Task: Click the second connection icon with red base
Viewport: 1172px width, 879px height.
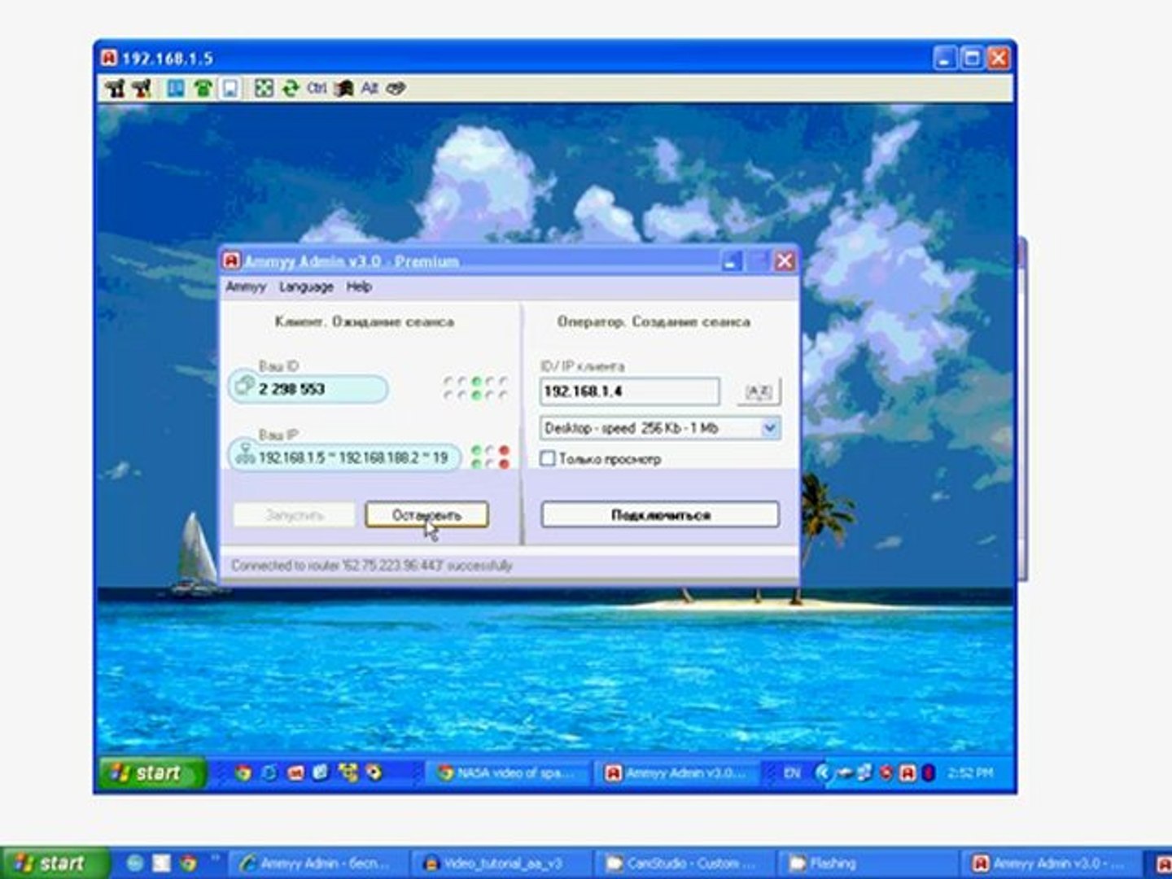Action: (142, 88)
